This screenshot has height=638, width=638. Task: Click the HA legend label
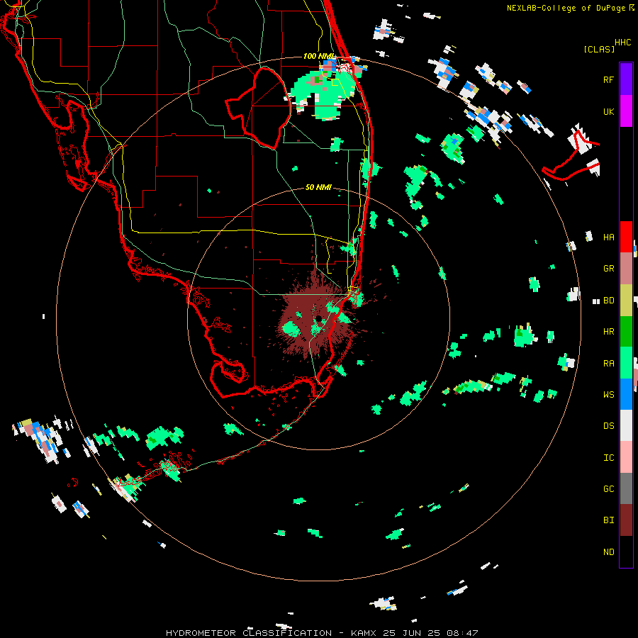click(608, 237)
